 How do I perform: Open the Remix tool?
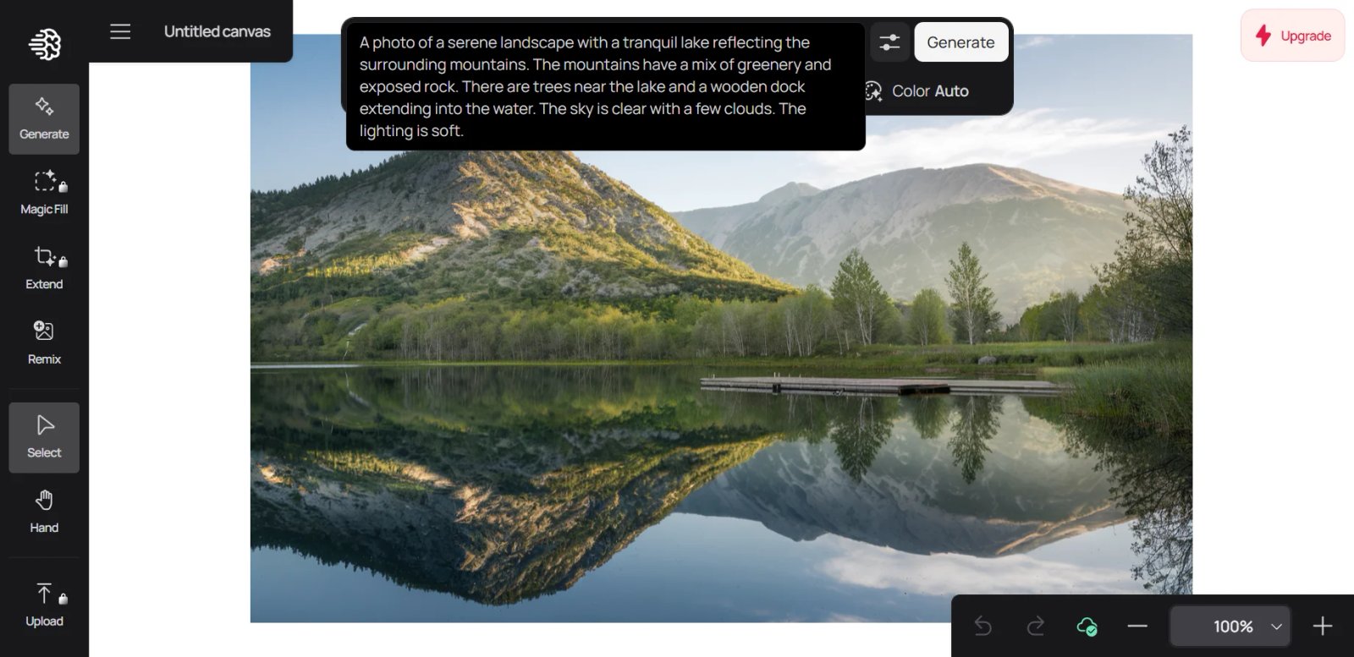(44, 343)
